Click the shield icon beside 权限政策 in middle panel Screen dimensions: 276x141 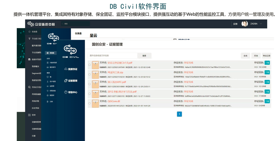(x=48, y=91)
